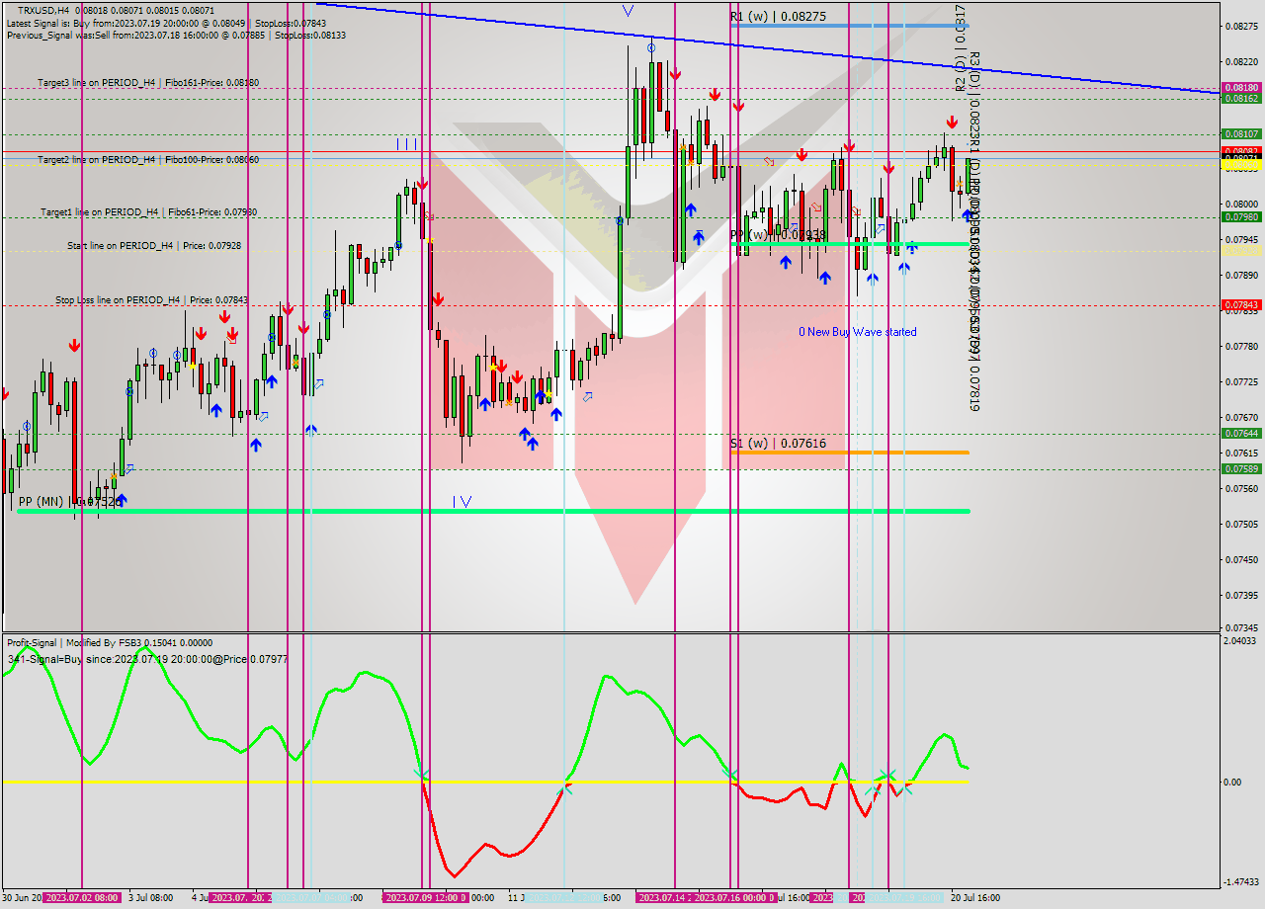The height and width of the screenshot is (909, 1265).
Task: Click the PP (MN) monthly pivot label
Action: (x=44, y=502)
